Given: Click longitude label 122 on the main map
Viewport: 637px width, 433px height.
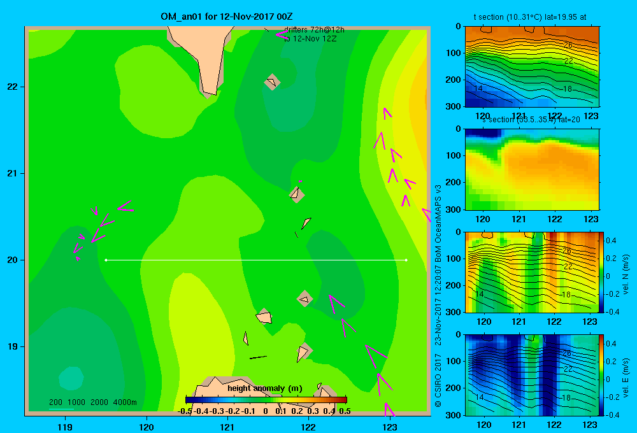Looking at the screenshot, I should 308,427.
